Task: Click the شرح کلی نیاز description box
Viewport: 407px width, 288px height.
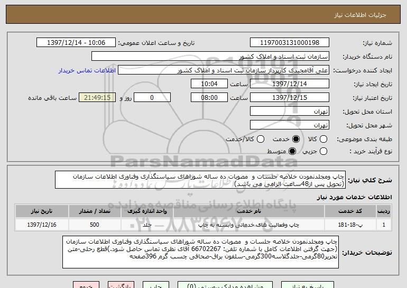Action: pyautogui.click(x=200, y=180)
